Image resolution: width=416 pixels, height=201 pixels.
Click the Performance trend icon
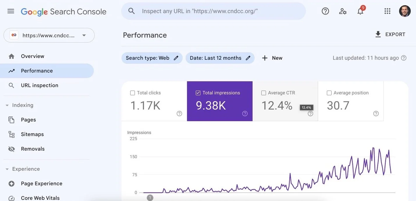(x=11, y=71)
